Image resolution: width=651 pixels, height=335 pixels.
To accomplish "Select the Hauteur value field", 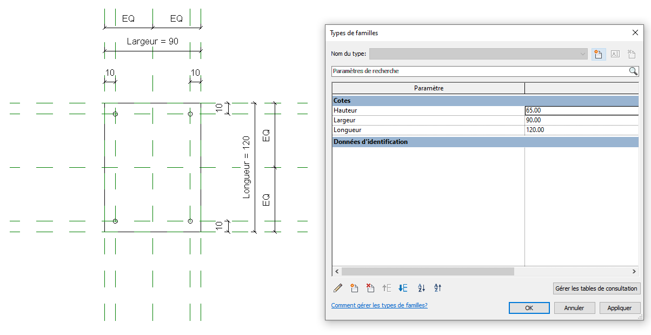I will (581, 110).
